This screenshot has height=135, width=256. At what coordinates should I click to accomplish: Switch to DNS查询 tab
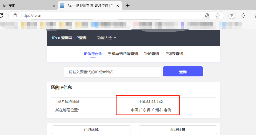pos(151,54)
